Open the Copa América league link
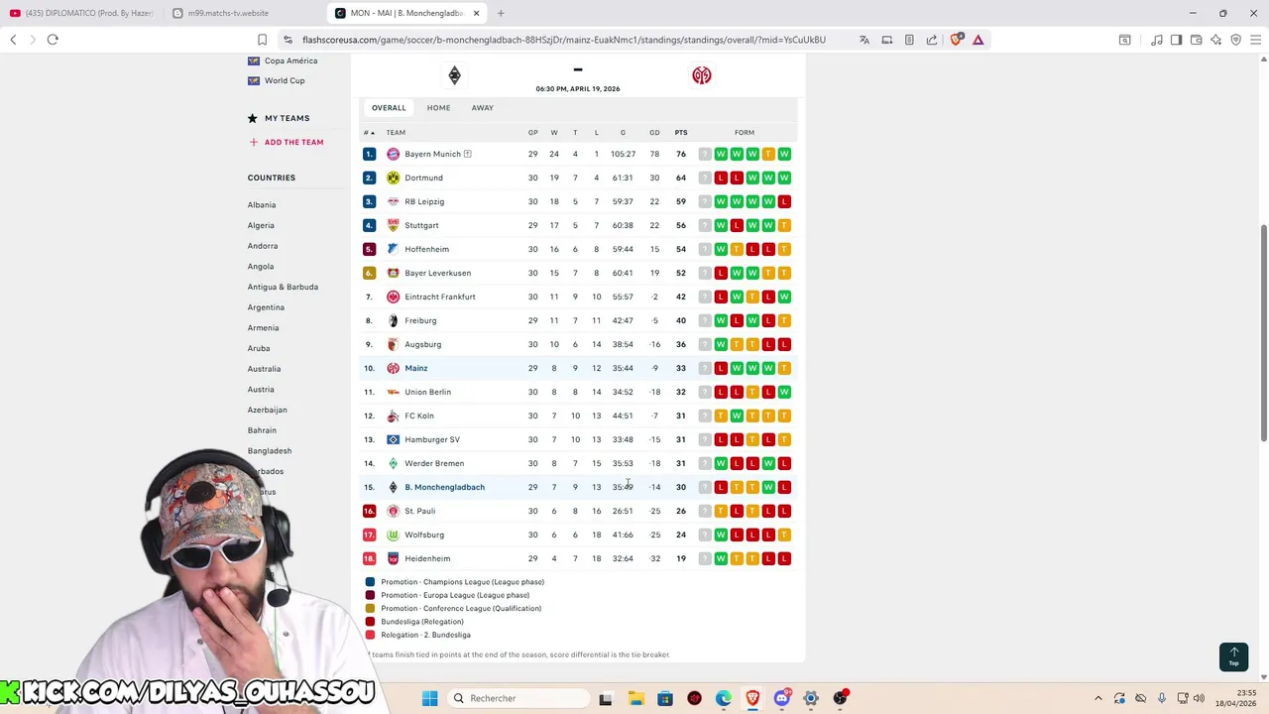Image resolution: width=1269 pixels, height=714 pixels. coord(290,60)
